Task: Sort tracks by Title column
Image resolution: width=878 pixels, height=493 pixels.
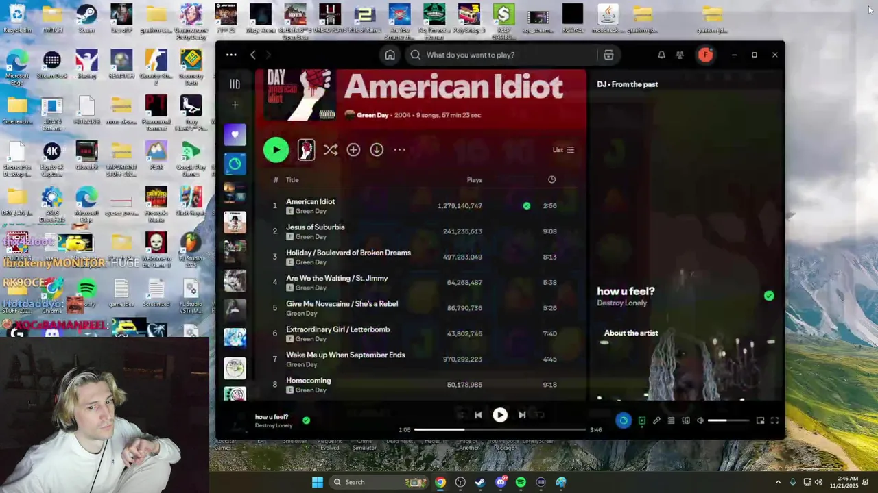Action: (x=292, y=180)
